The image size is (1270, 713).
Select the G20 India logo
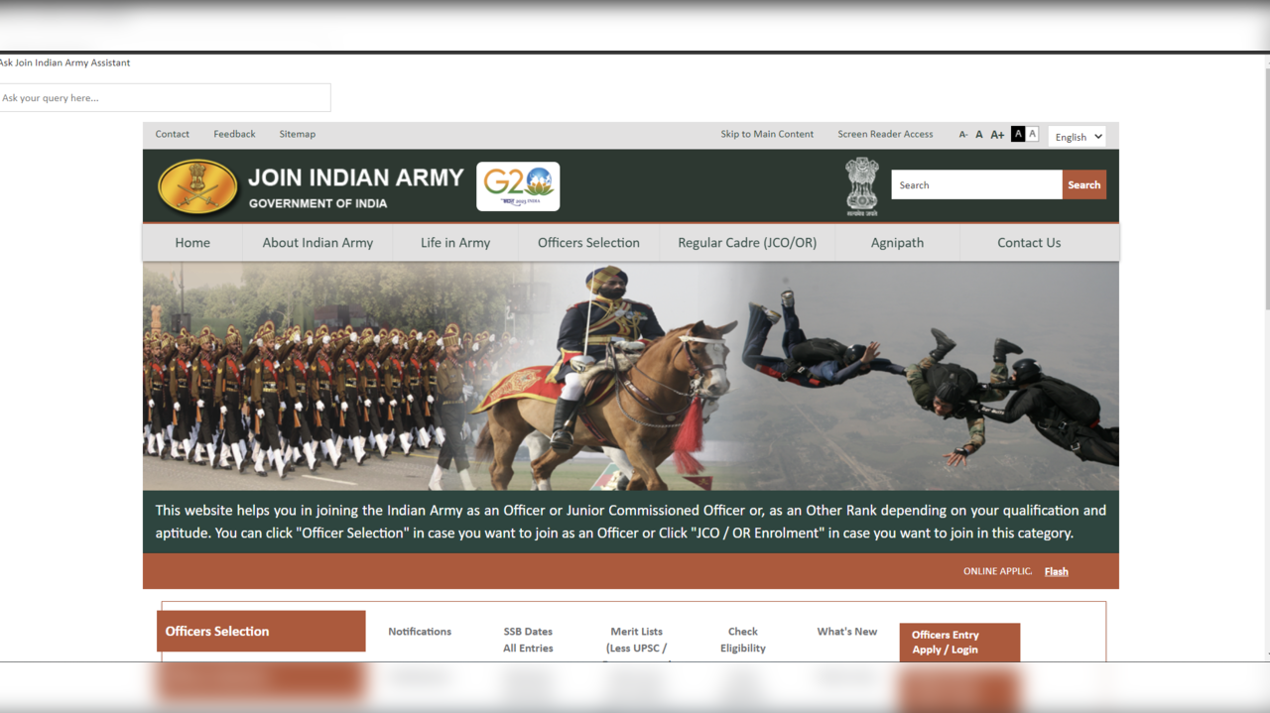point(518,186)
